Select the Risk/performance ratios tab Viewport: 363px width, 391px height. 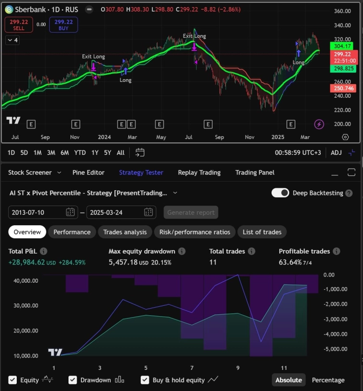[195, 232]
